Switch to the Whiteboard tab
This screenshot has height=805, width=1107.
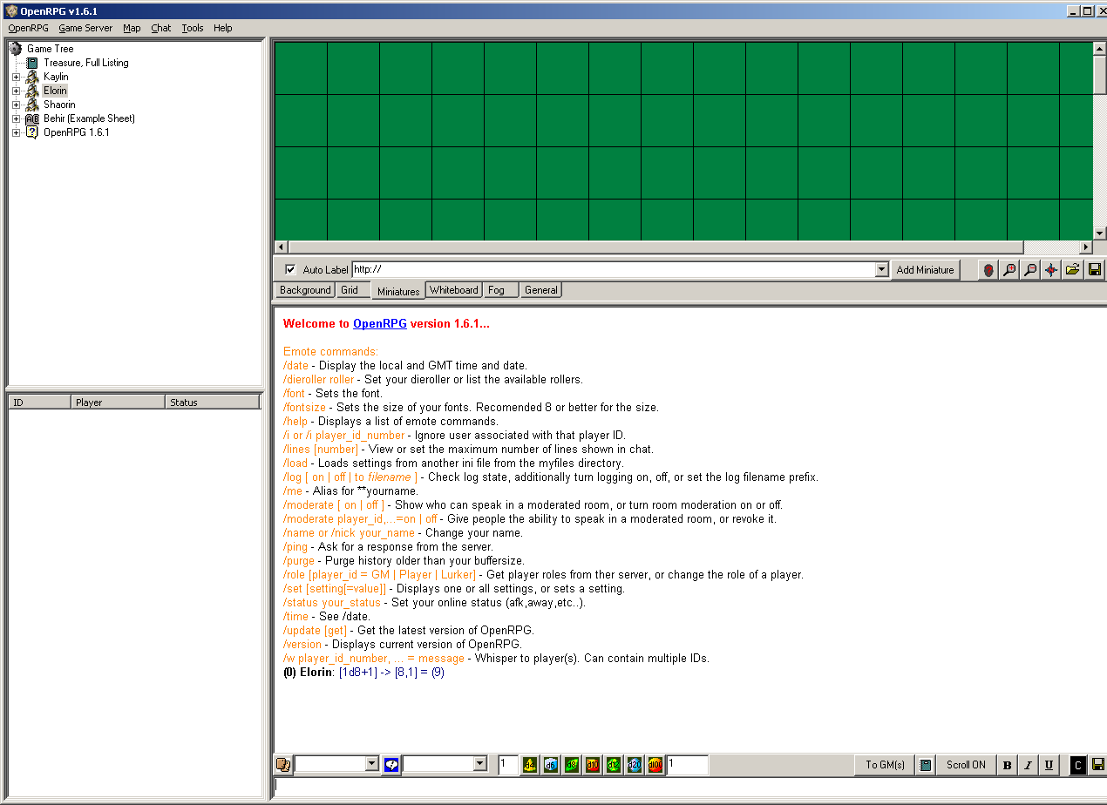click(453, 290)
